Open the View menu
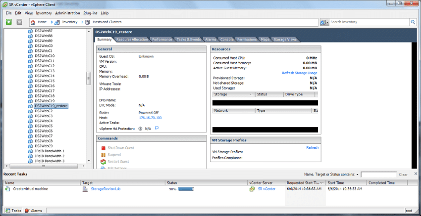Screen dimensions: 421x216 pos(28,13)
